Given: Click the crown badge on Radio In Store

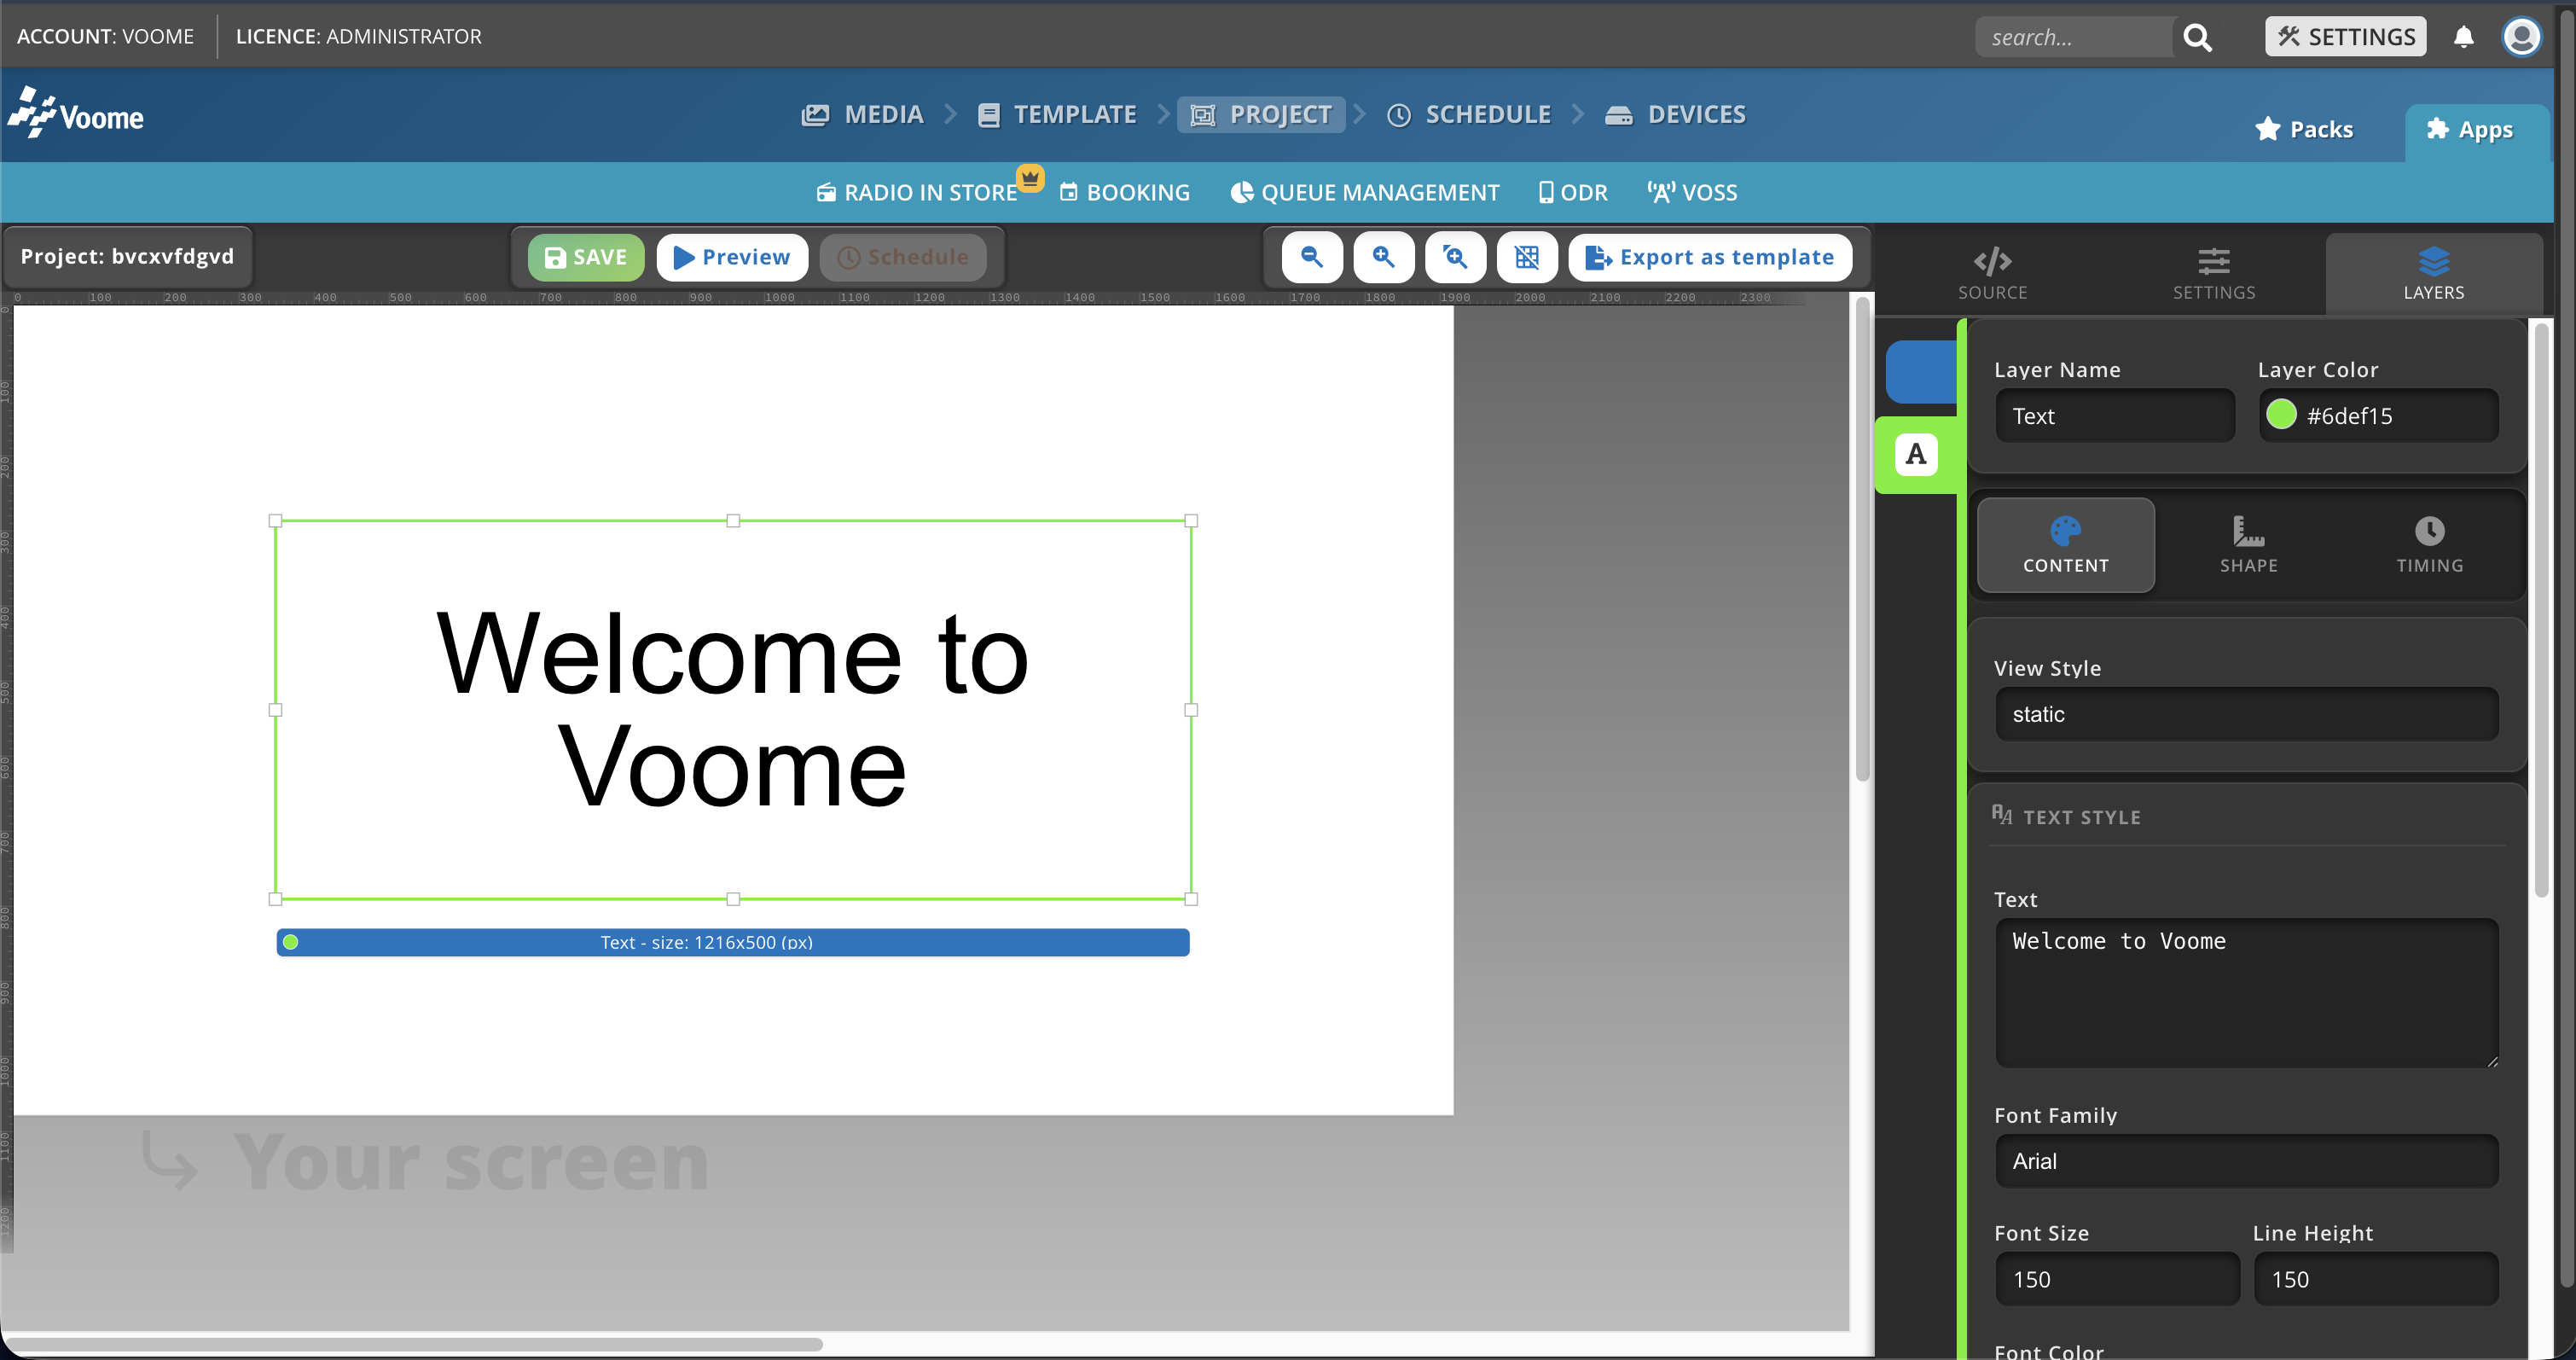Looking at the screenshot, I should click(x=1030, y=178).
